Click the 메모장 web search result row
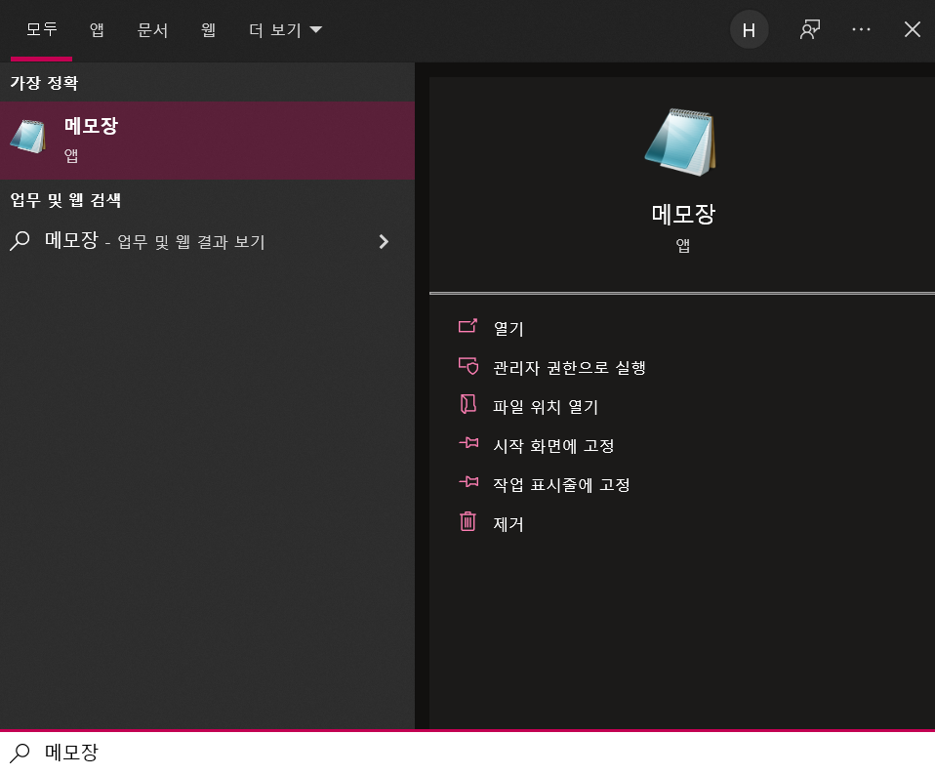This screenshot has height=775, width=935. 207,241
